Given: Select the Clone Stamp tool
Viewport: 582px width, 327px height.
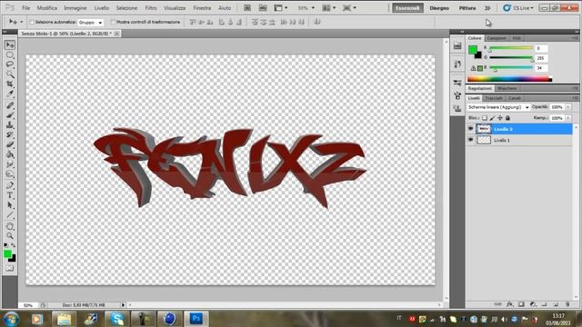Looking at the screenshot, I should pyautogui.click(x=10, y=125).
